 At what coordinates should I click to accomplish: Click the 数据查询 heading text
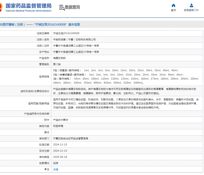point(72,7)
